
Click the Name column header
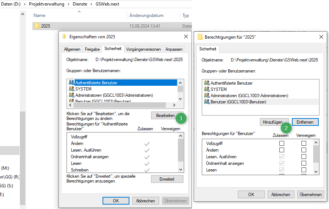39,15
